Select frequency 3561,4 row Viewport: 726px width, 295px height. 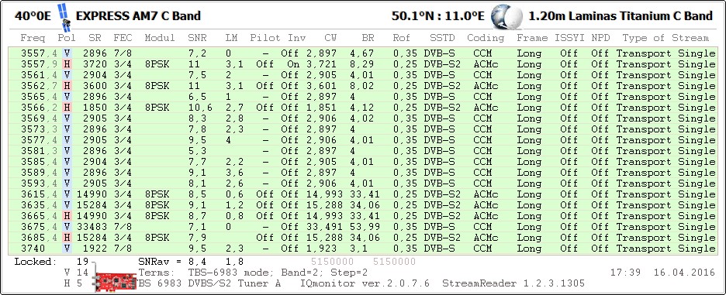[x=363, y=75]
